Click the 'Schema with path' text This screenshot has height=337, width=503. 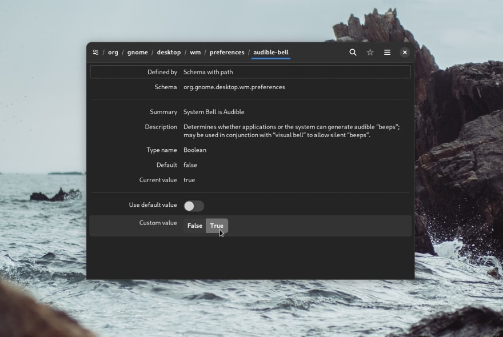(x=208, y=72)
